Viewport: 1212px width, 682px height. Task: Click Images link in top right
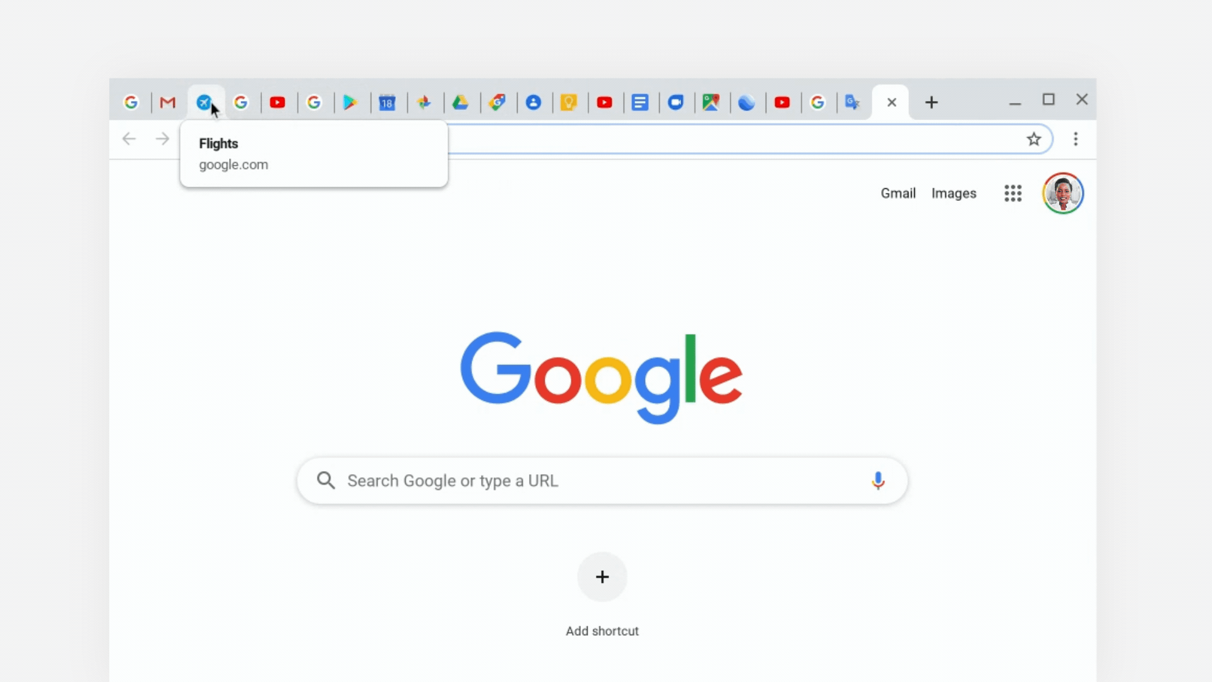coord(953,193)
